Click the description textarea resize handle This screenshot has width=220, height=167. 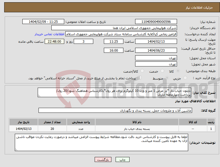[39, 96]
